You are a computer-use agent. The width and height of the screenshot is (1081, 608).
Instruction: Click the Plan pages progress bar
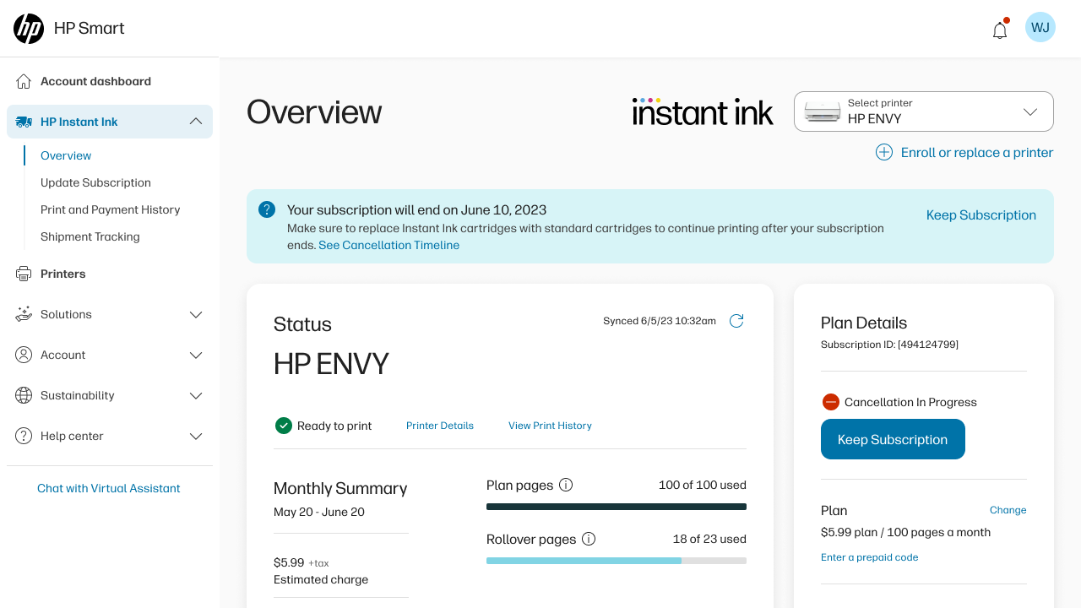click(617, 507)
